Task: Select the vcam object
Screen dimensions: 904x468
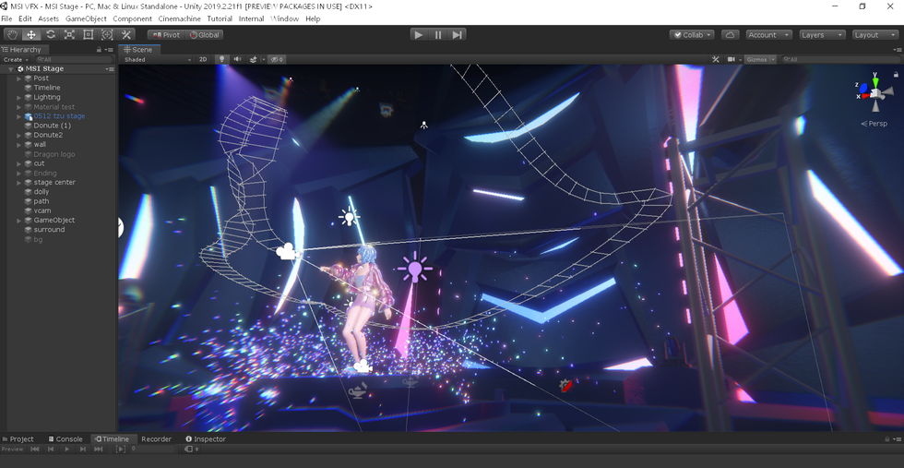Action: click(x=42, y=210)
